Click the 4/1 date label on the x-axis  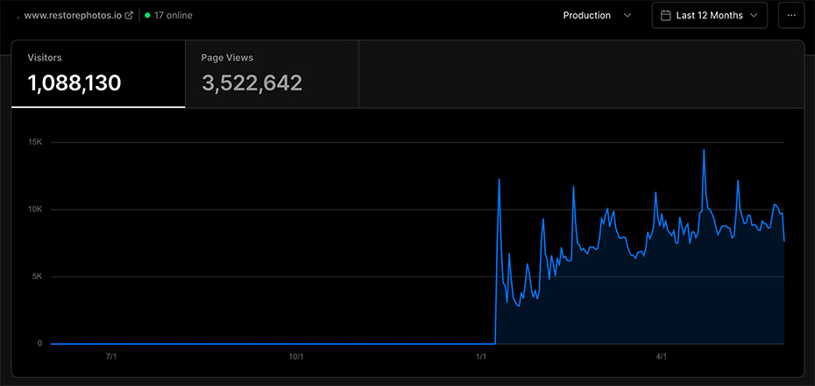[661, 357]
